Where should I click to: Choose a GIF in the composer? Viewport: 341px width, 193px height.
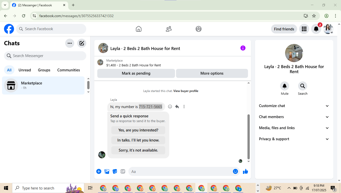[x=123, y=171]
